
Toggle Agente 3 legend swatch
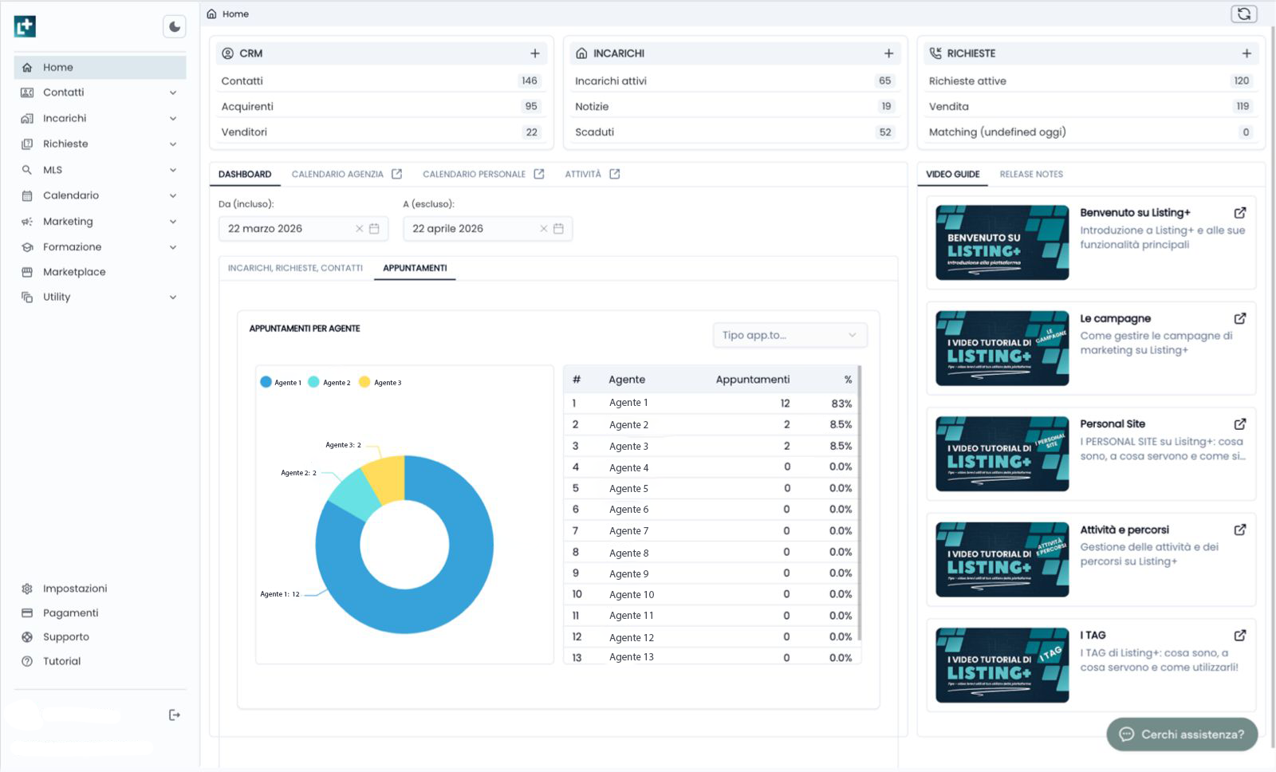(364, 382)
